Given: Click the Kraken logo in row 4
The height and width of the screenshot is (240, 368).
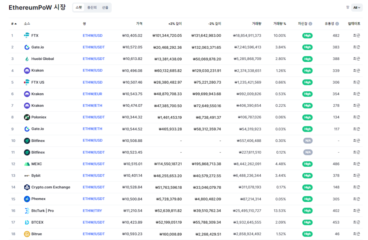Looking at the screenshot, I should 27,71.
